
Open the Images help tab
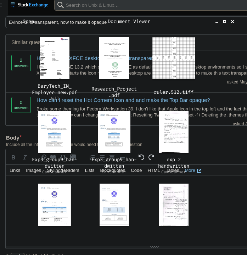[x=33, y=170]
